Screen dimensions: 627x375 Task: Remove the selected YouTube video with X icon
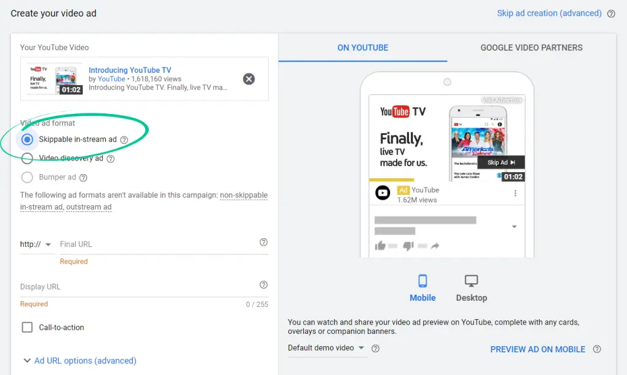pyautogui.click(x=249, y=79)
